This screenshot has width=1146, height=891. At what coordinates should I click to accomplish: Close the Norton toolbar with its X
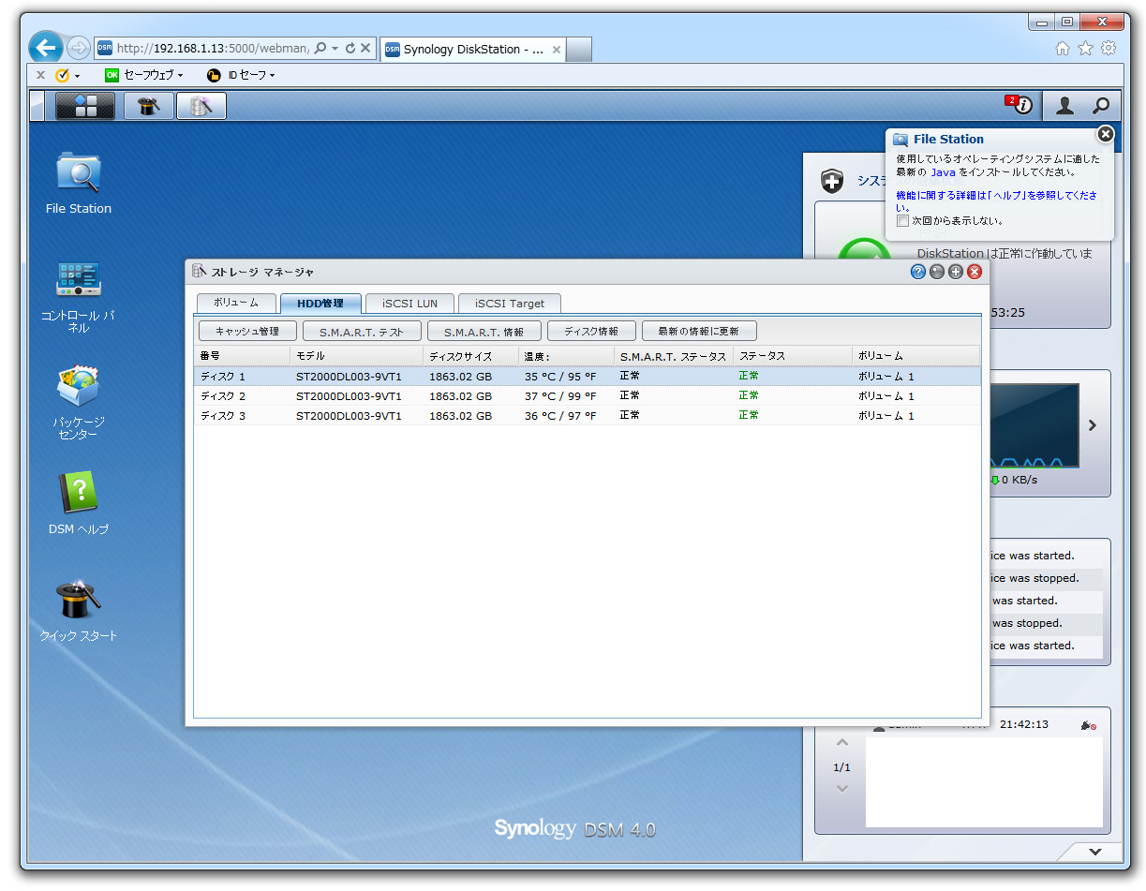(40, 75)
